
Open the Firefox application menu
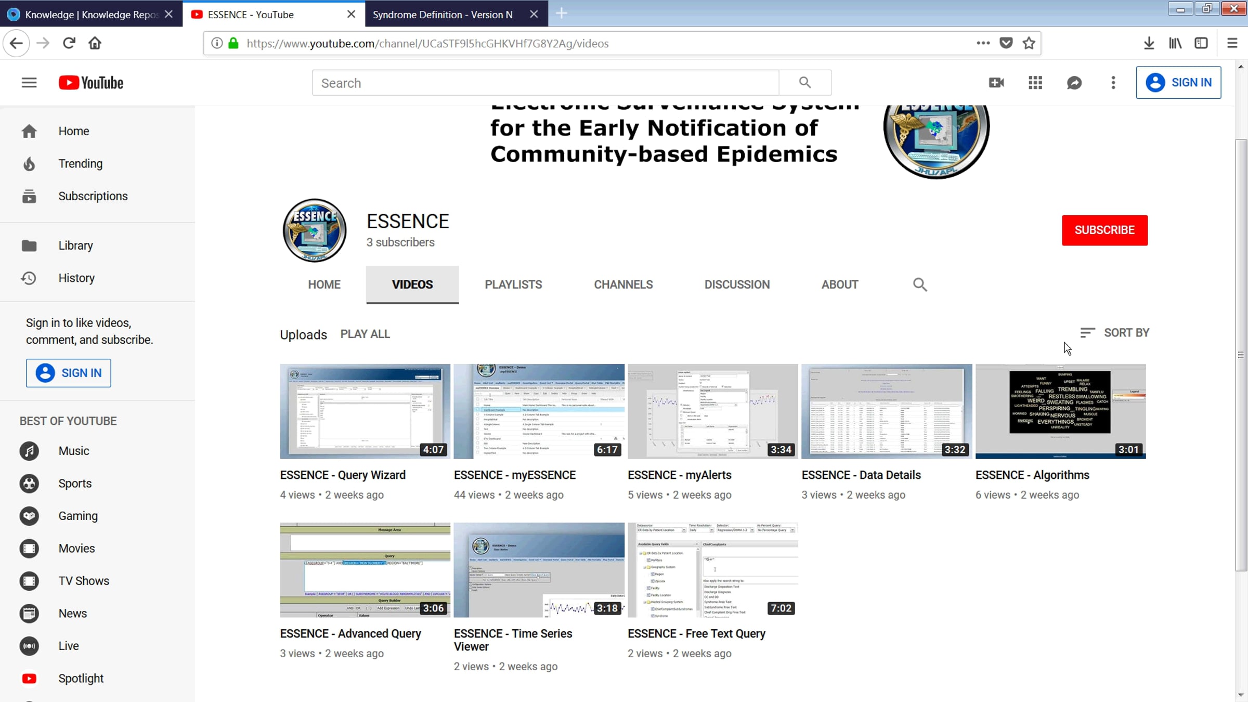coord(1232,43)
